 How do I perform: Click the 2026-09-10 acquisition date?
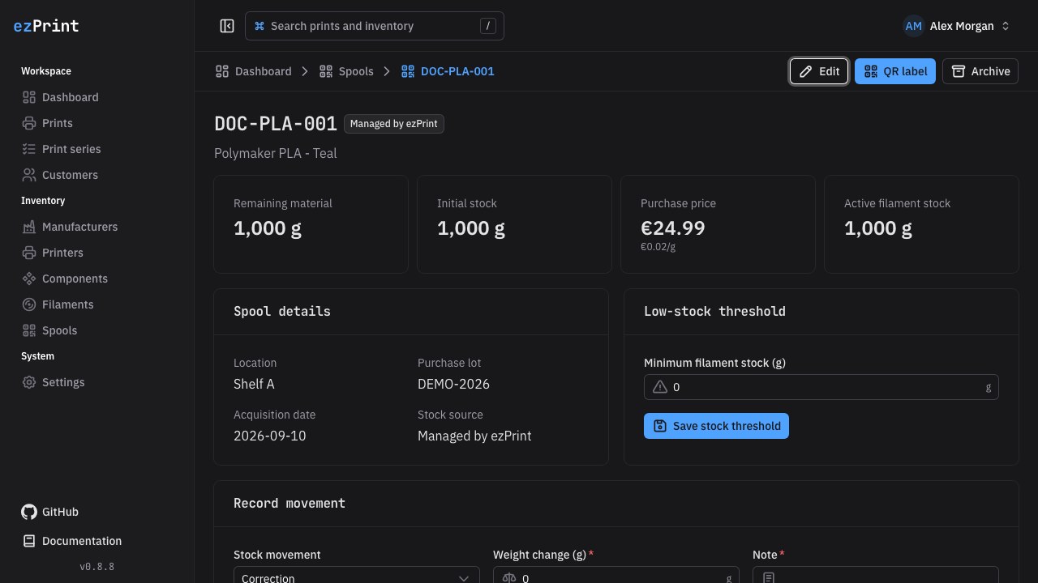pos(269,436)
